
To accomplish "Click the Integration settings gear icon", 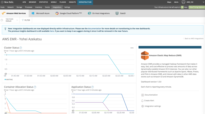I will [x=142, y=106].
